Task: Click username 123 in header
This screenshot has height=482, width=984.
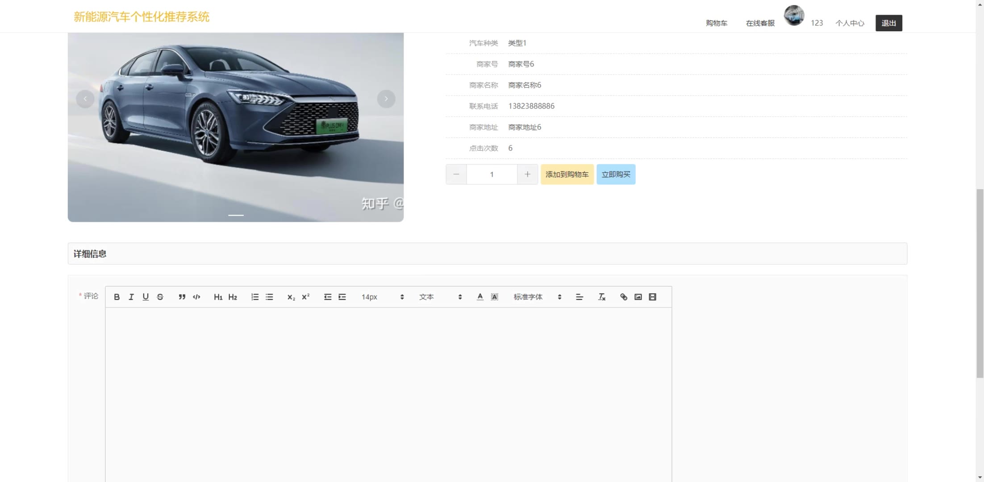Action: [817, 23]
